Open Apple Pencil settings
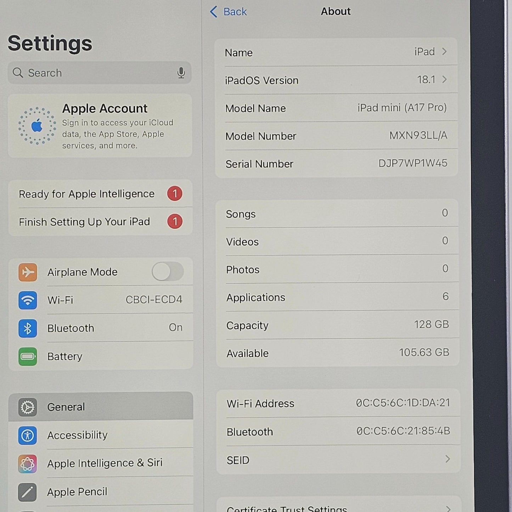The width and height of the screenshot is (512, 512). point(101,491)
